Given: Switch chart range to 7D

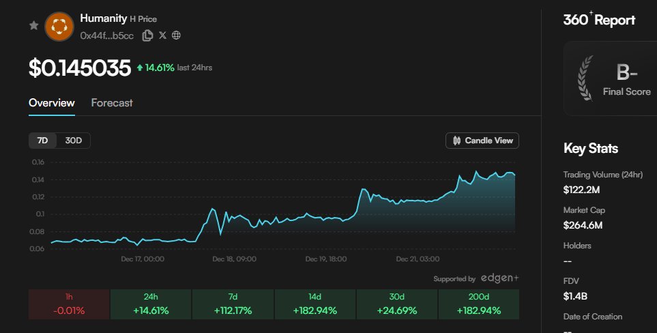Looking at the screenshot, I should click(42, 141).
